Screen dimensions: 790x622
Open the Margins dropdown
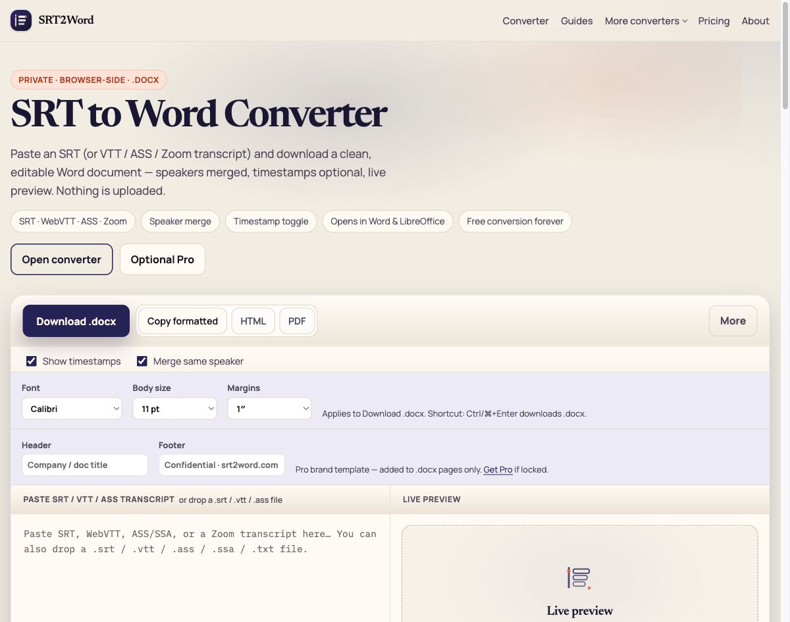269,409
